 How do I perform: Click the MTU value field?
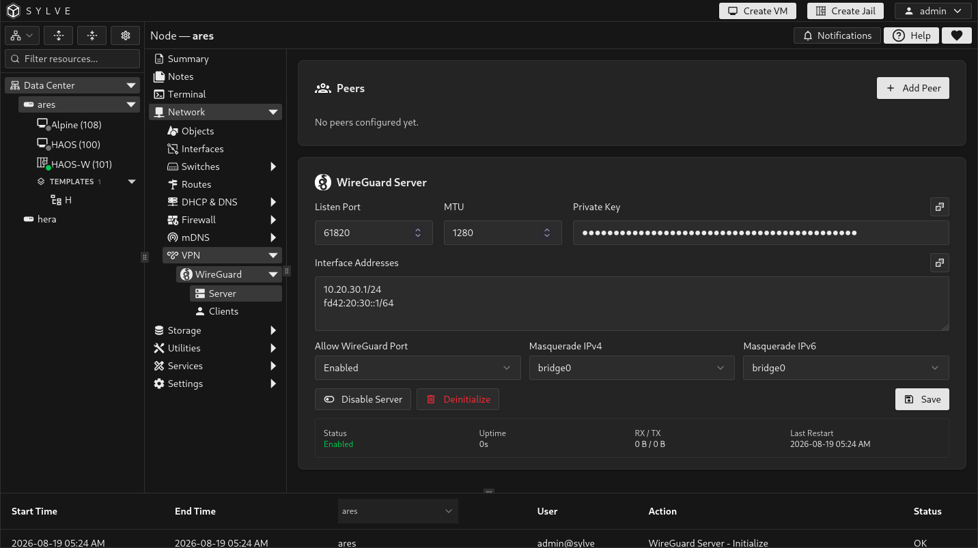(x=503, y=233)
